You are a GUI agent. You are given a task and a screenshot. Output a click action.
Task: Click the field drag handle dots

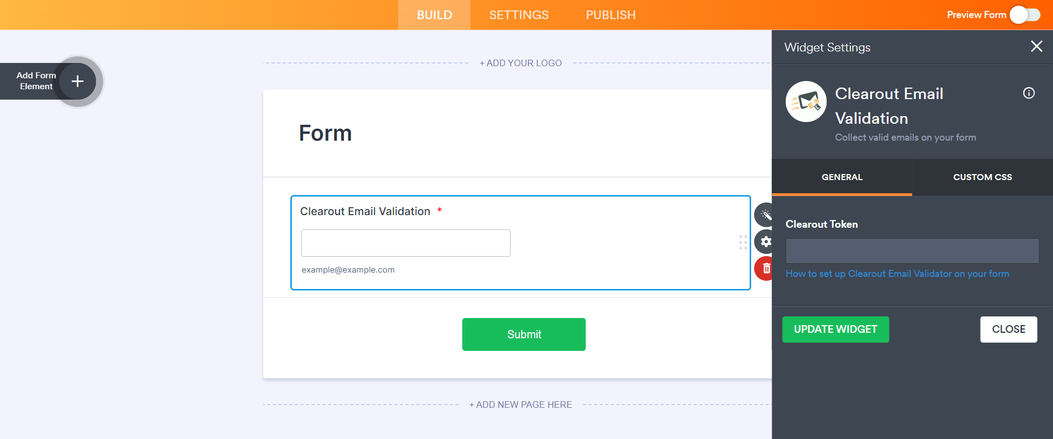[743, 242]
